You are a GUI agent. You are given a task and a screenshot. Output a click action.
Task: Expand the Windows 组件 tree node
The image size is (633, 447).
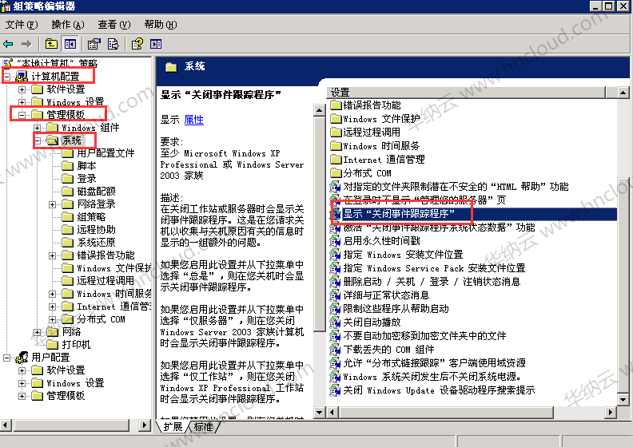(x=37, y=128)
